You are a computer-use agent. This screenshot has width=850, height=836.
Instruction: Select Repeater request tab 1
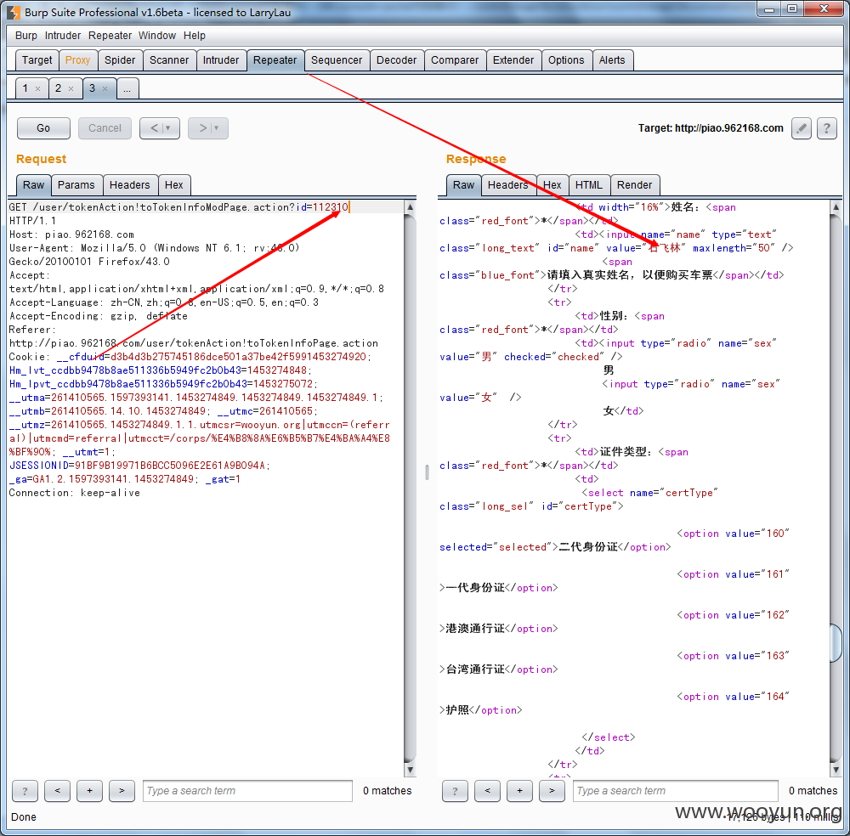coord(25,88)
